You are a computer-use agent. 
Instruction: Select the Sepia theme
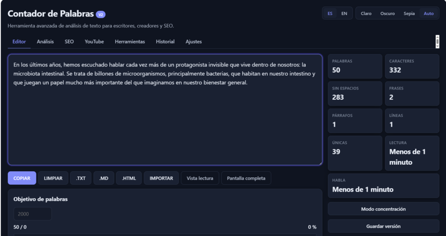pos(409,13)
